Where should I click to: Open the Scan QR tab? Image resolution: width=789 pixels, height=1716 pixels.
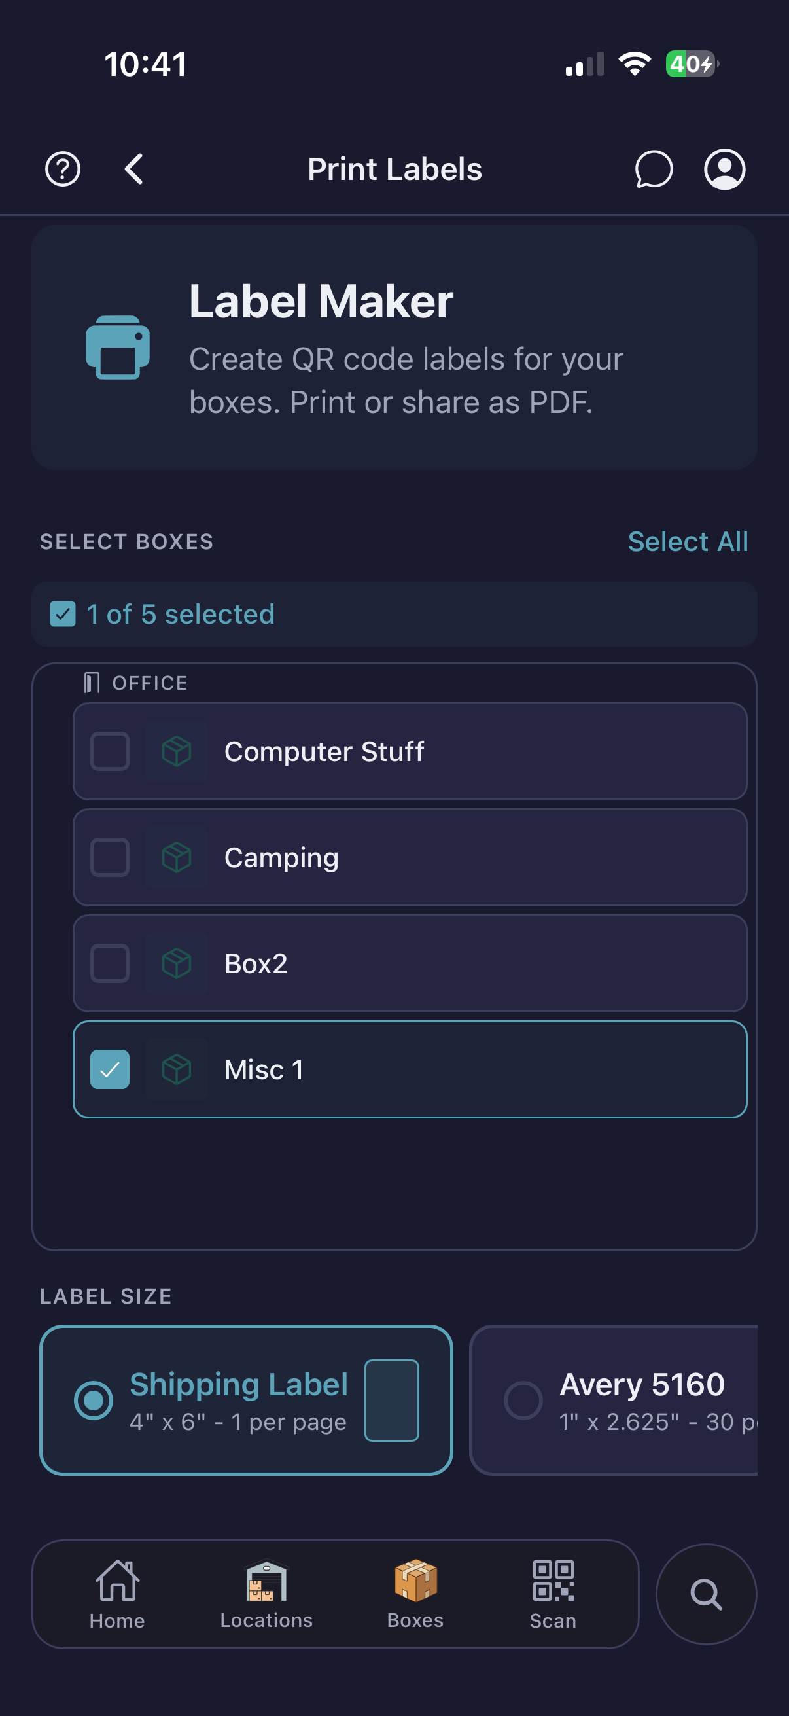pyautogui.click(x=553, y=1594)
